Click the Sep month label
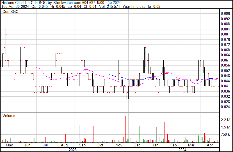Viewport: 233px width, 152px height. [x=82, y=145]
